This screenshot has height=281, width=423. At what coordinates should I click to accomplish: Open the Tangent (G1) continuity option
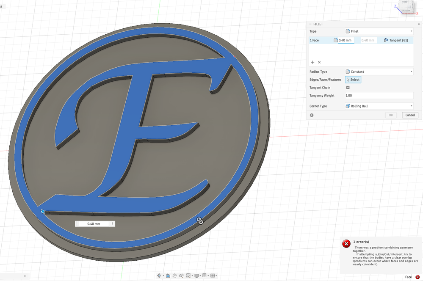(396, 40)
